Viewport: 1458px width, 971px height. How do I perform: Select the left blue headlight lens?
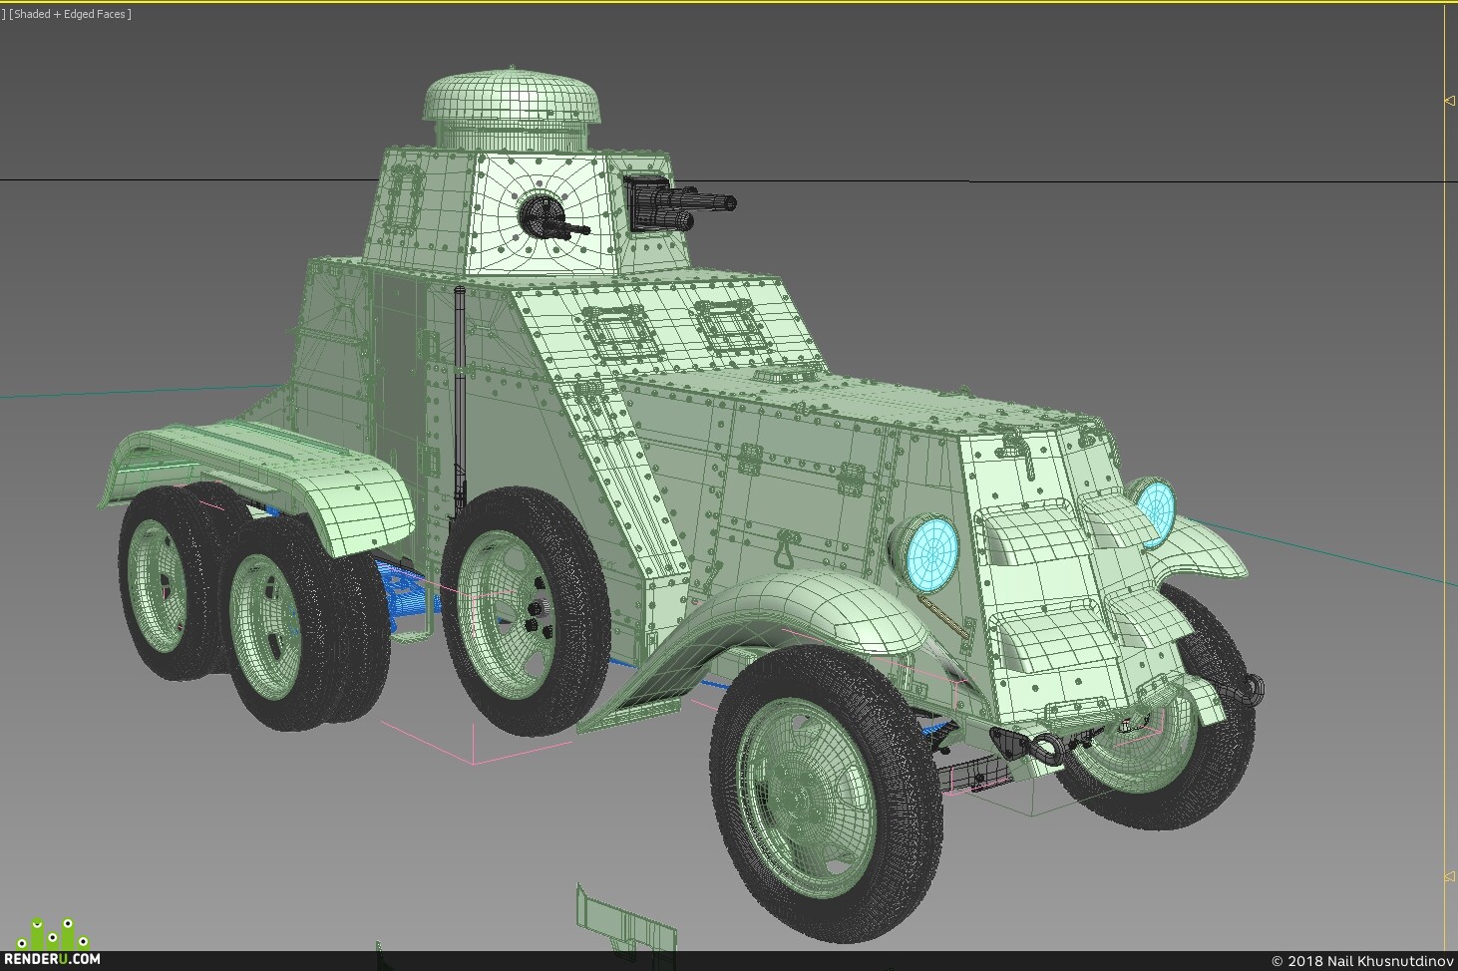932,551
